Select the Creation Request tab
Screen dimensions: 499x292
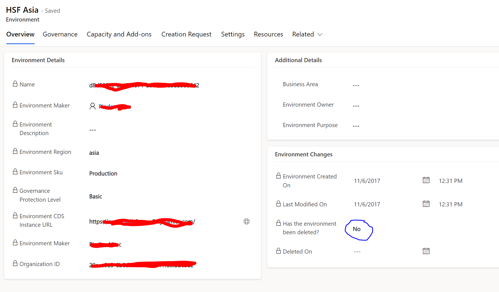pos(186,34)
